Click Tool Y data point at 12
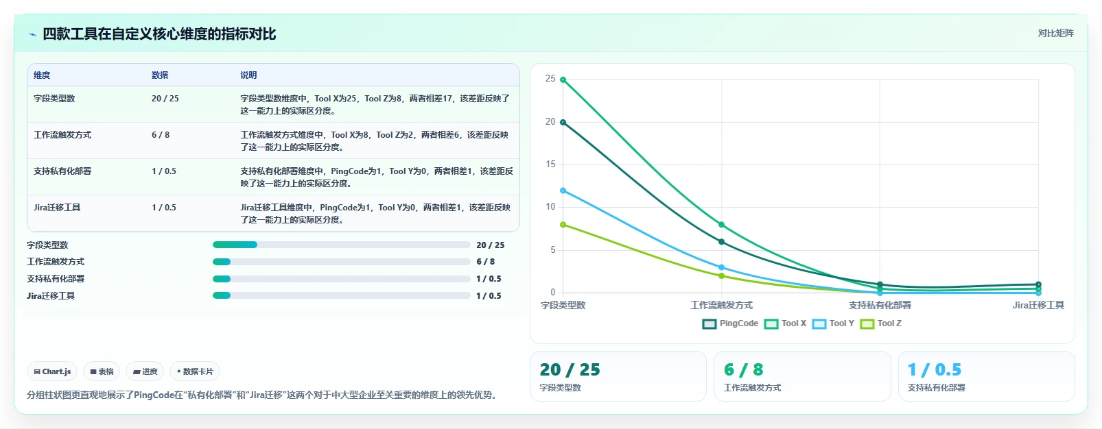1102x429 pixels. (x=563, y=191)
